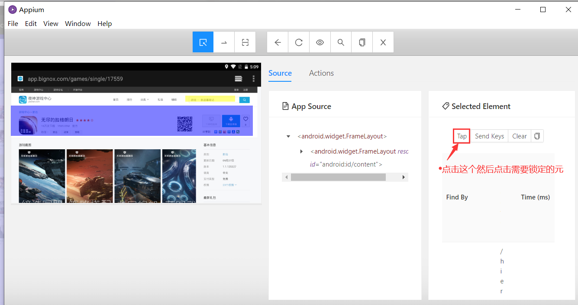This screenshot has height=305, width=578.
Task: Click the 首页 navigation link on webpage
Action: pos(116,100)
